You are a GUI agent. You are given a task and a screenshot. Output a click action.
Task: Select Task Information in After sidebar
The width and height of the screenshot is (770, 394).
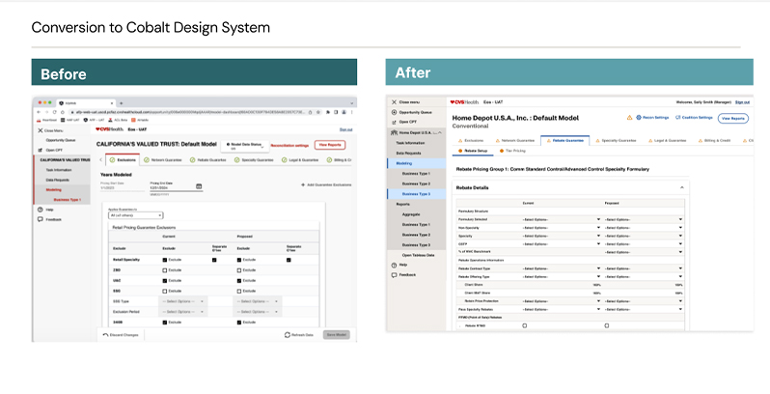coord(410,143)
